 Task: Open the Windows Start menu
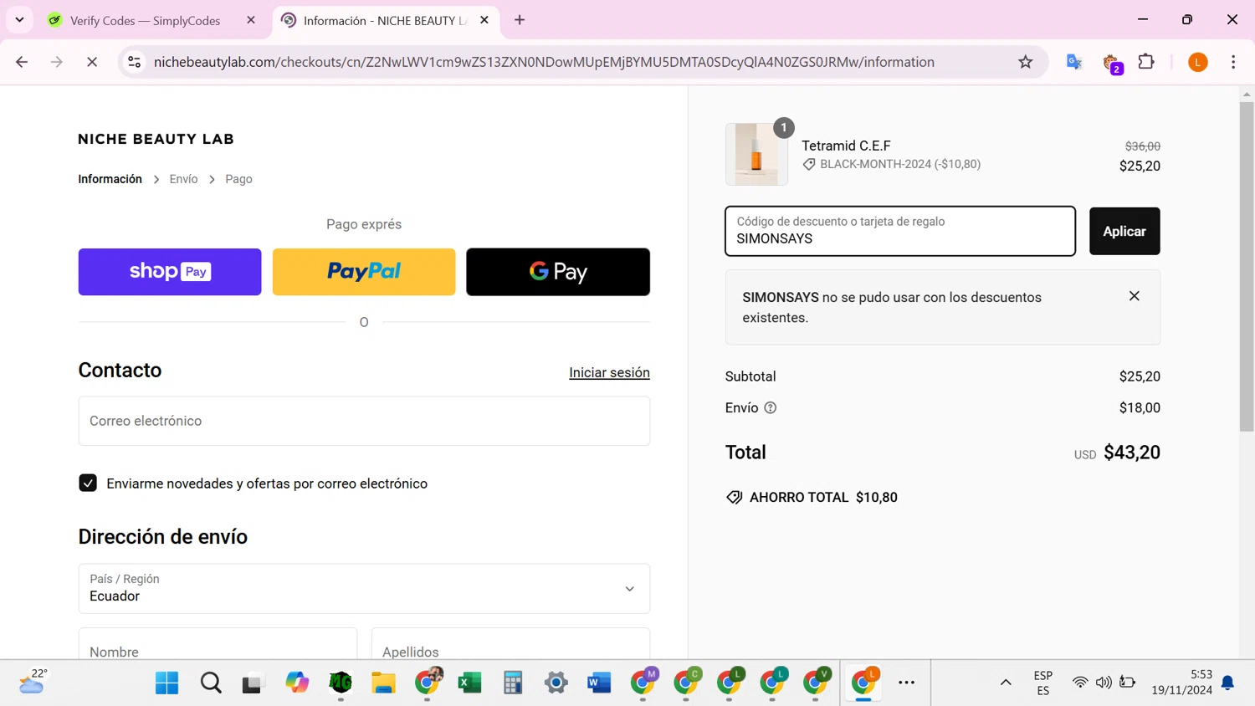166,683
